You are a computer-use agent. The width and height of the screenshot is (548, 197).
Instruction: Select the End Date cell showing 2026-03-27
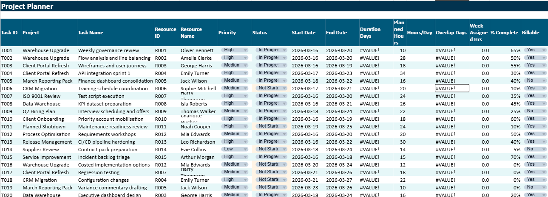[339, 180]
